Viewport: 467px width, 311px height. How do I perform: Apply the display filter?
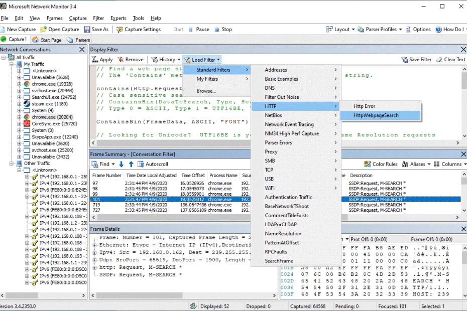pos(102,60)
